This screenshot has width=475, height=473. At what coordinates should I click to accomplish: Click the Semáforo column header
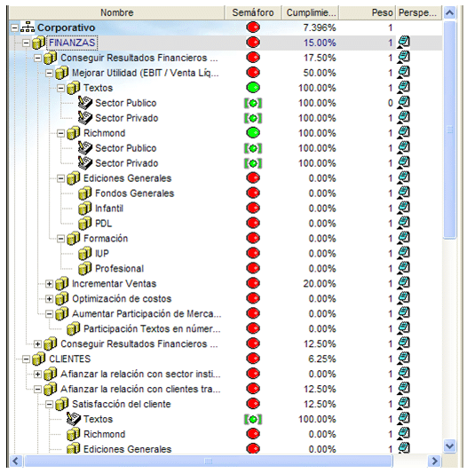pyautogui.click(x=253, y=12)
